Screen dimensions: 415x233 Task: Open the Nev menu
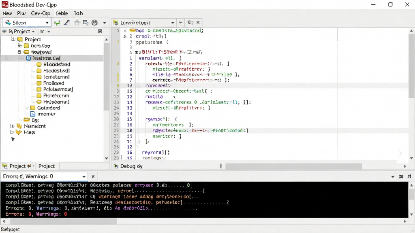click(x=7, y=13)
